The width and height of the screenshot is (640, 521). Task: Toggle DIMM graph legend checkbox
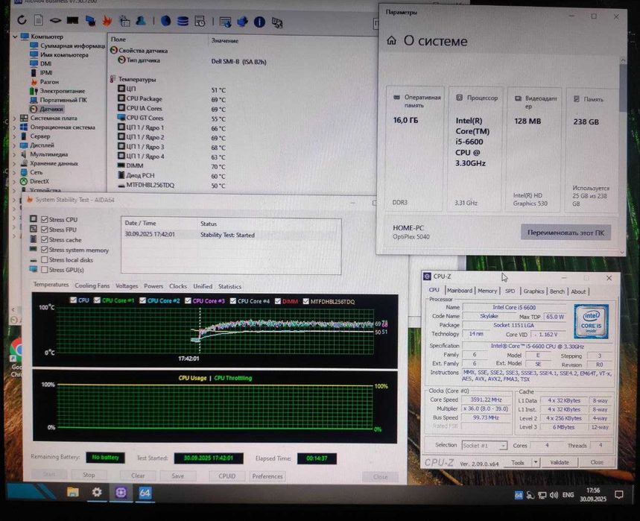(x=278, y=301)
